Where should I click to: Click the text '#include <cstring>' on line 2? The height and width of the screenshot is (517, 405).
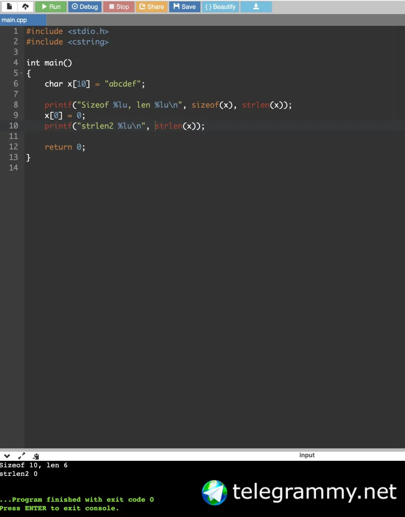point(67,42)
